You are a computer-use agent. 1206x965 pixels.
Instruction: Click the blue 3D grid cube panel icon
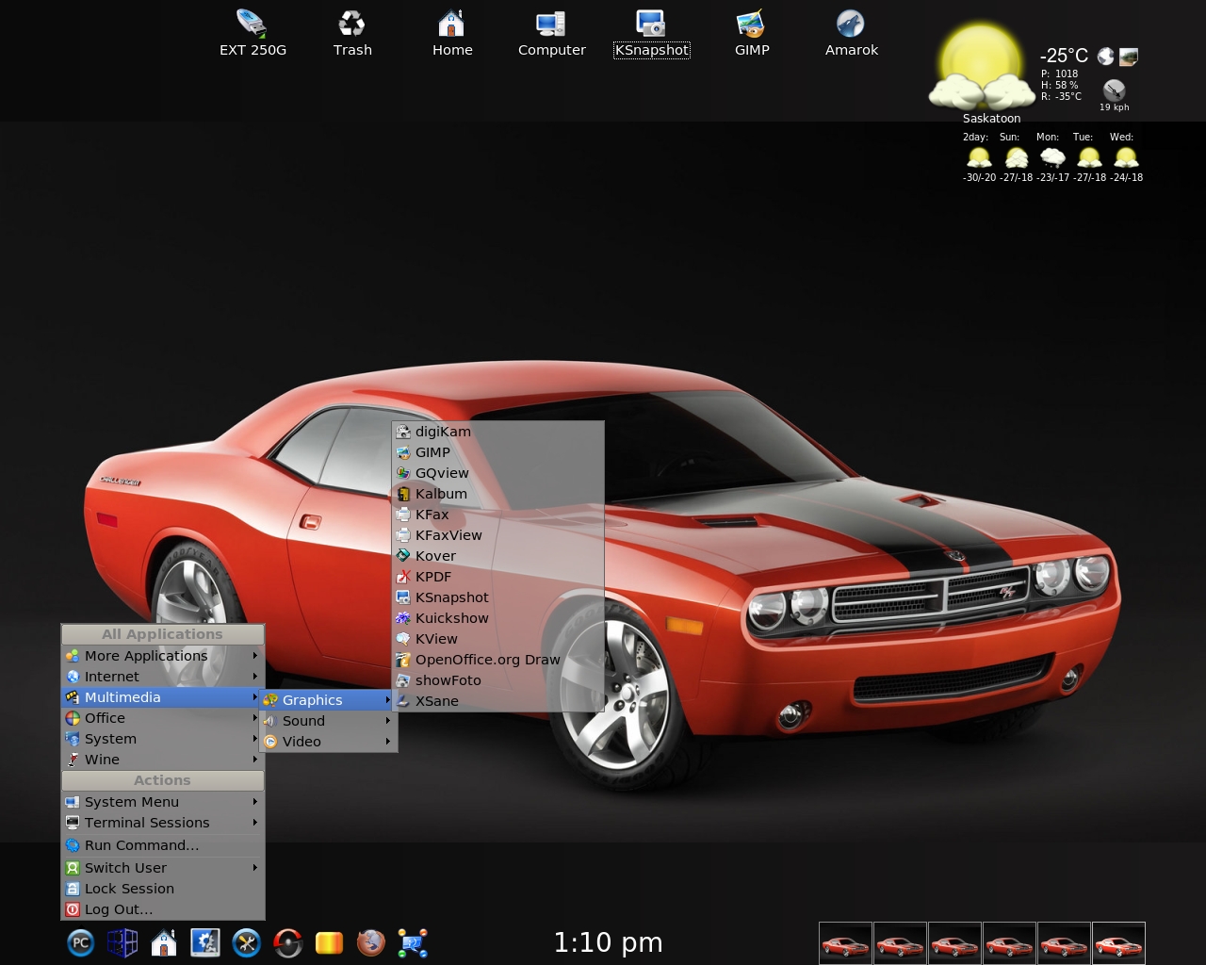122,942
